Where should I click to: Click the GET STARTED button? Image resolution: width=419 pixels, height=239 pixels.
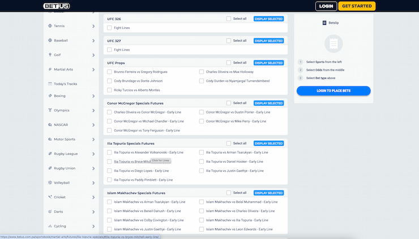(357, 6)
